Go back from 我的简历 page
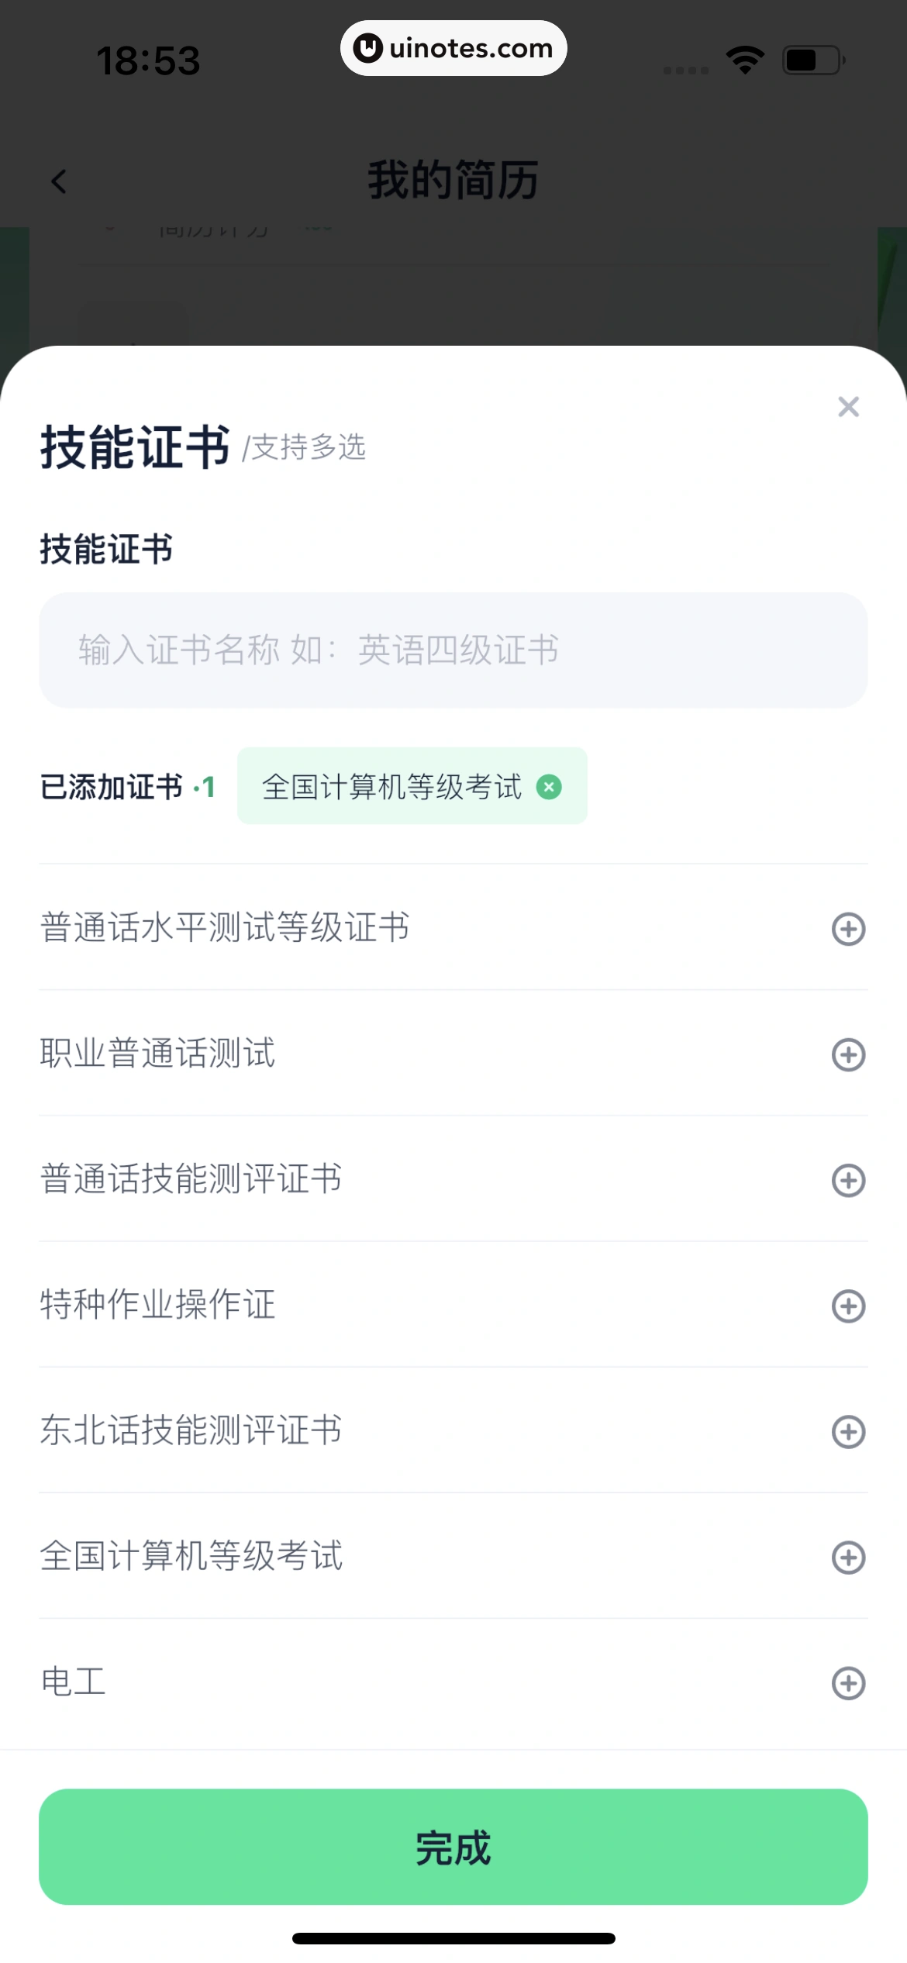The image size is (907, 1963). click(59, 181)
